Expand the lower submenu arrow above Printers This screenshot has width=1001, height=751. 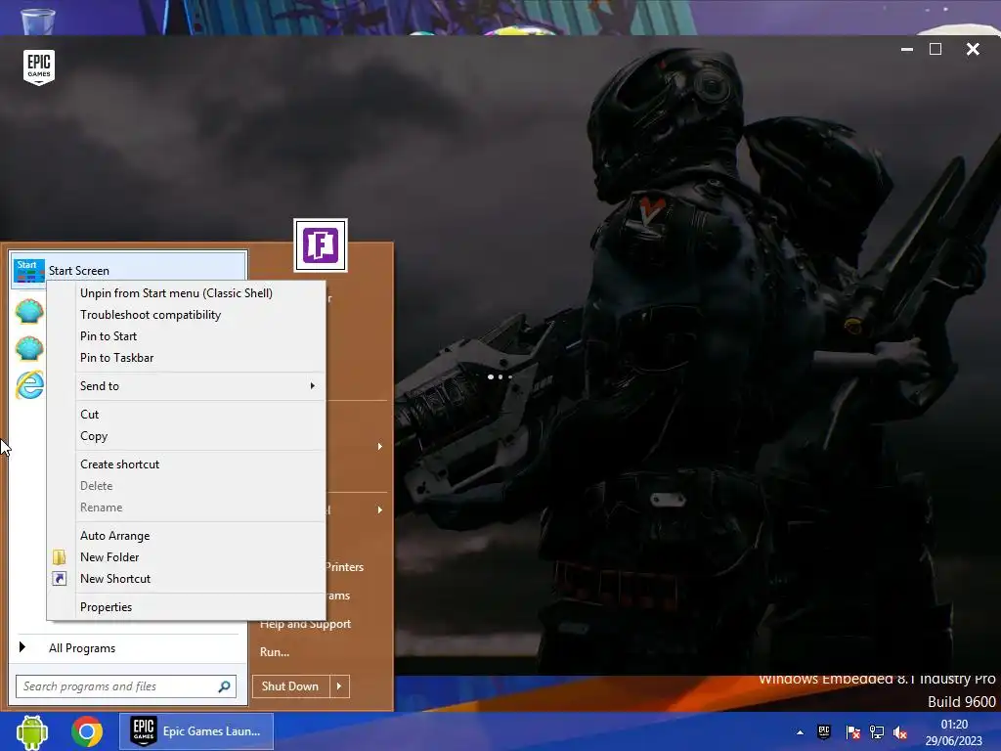pos(380,509)
